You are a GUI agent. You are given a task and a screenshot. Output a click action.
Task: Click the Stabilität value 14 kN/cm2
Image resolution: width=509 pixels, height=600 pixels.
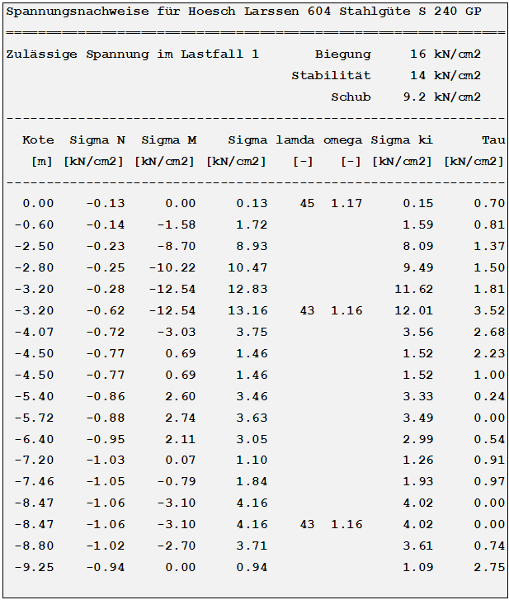point(445,75)
